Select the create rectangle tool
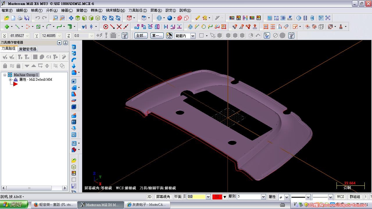 tap(38, 27)
